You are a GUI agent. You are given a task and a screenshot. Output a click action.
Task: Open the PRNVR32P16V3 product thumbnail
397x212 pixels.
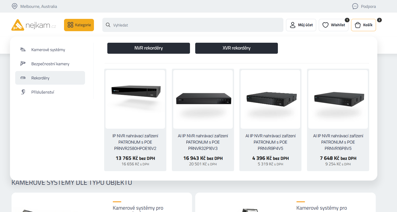(203, 99)
